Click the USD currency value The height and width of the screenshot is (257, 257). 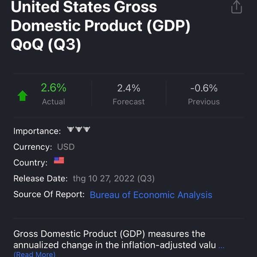point(66,147)
